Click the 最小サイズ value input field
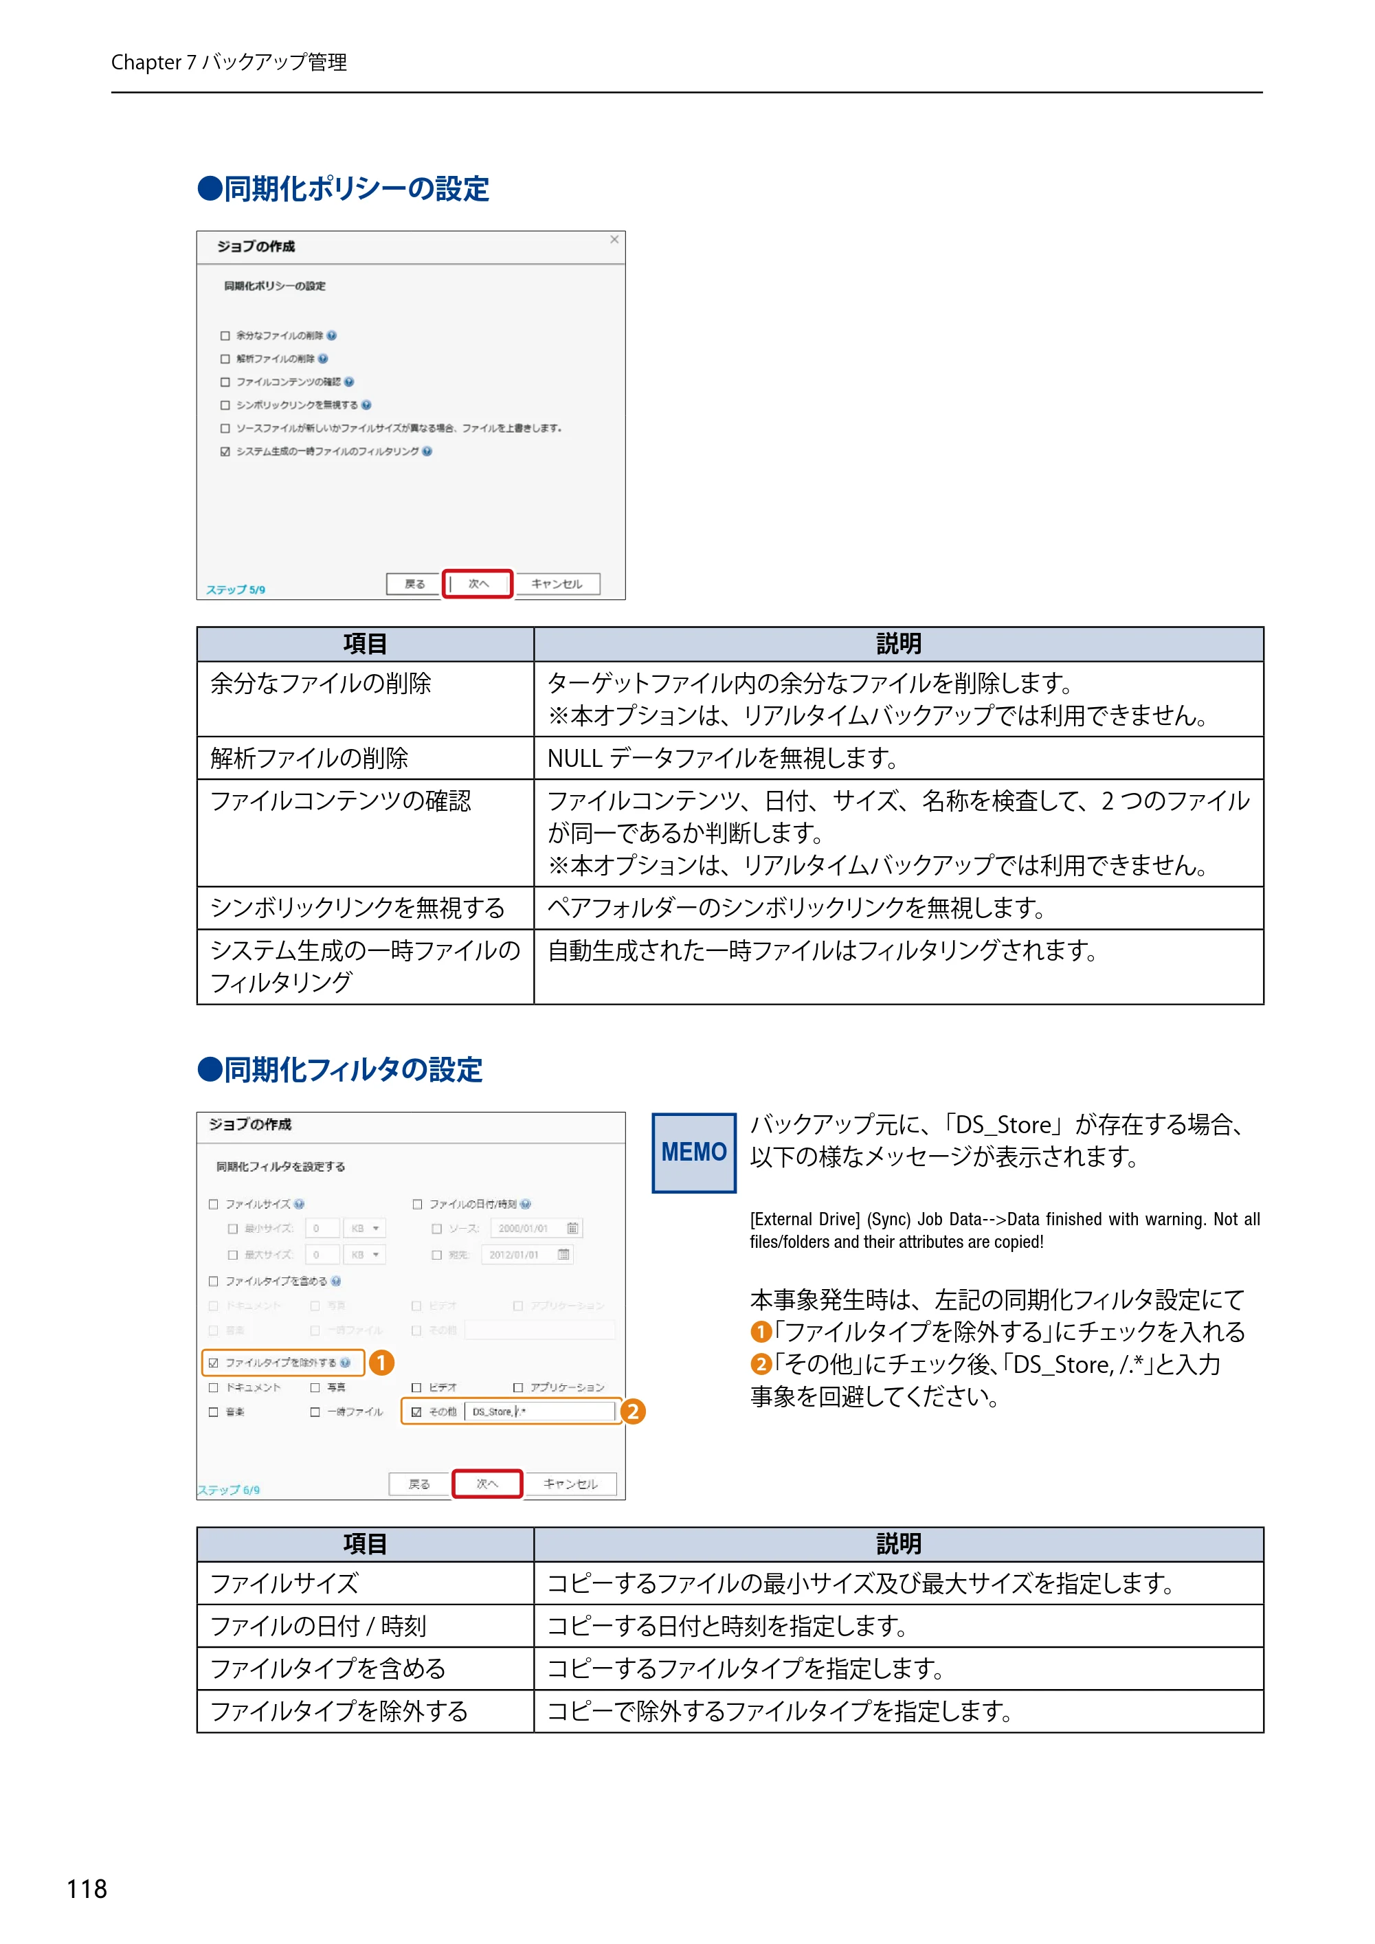The image size is (1375, 1944). (x=322, y=1228)
